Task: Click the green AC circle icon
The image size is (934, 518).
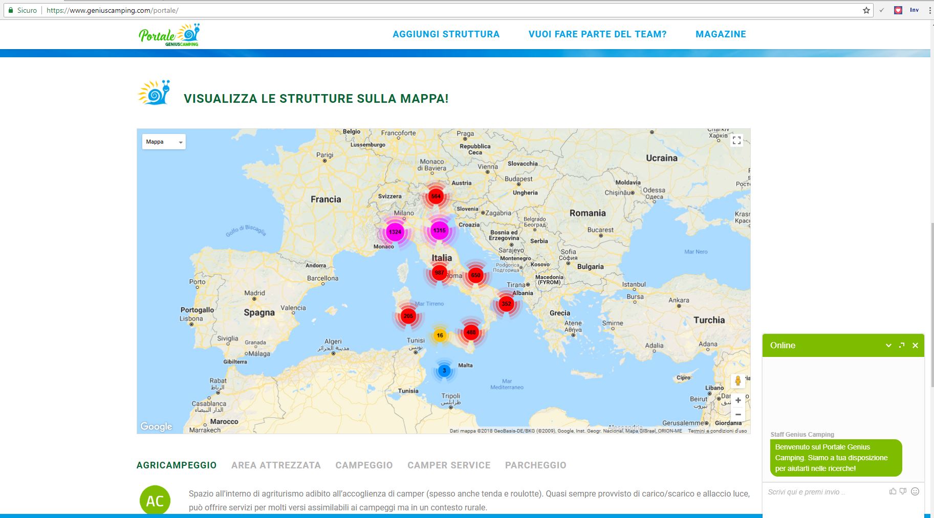Action: pyautogui.click(x=155, y=501)
